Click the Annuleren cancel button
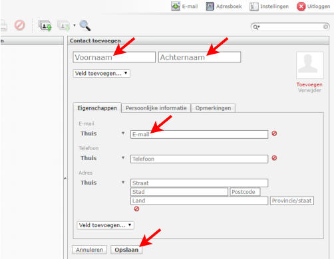Image resolution: width=334 pixels, height=259 pixels. pos(89,250)
